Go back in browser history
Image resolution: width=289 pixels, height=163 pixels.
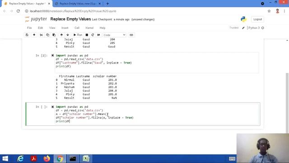click(x=5, y=11)
